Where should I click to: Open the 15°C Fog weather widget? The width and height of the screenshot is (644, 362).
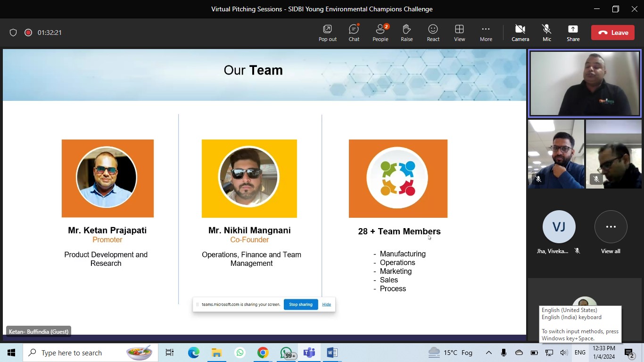[450, 353]
